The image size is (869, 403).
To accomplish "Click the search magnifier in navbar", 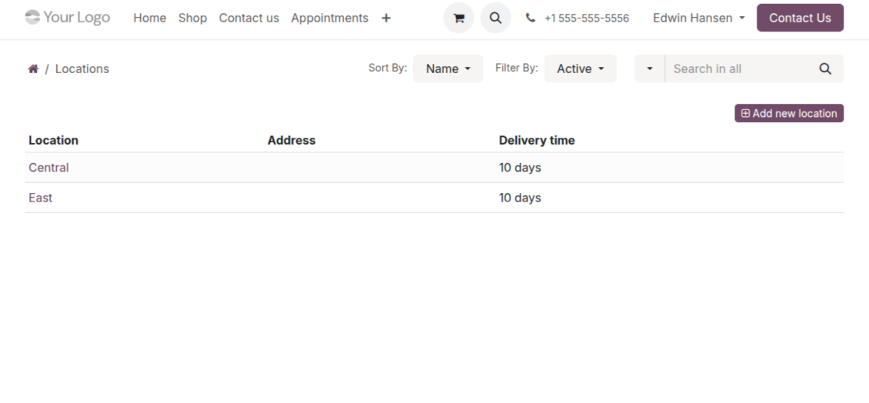I will pos(495,18).
